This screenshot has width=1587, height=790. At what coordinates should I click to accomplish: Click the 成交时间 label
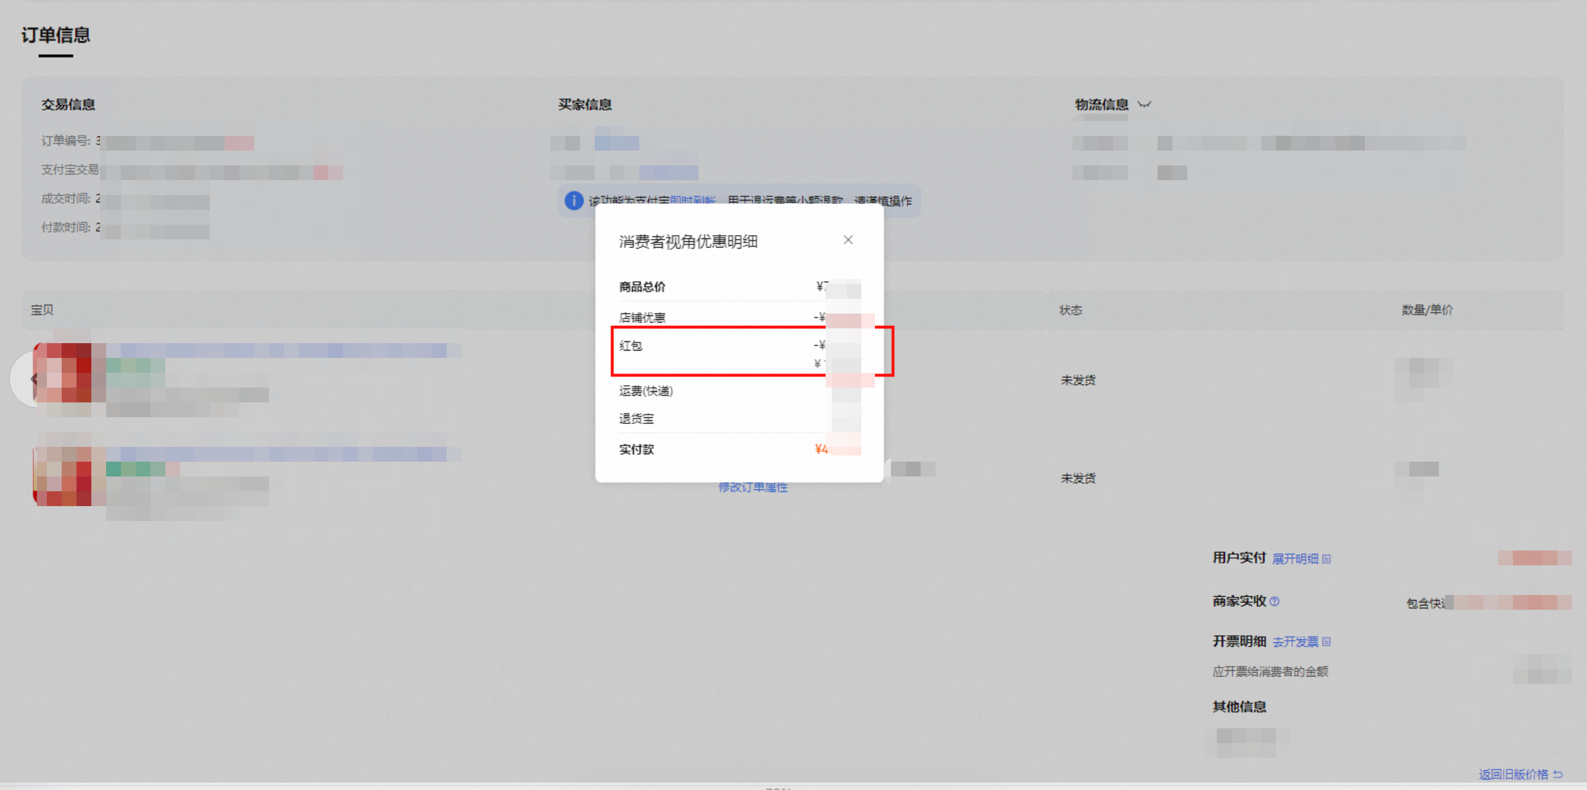tap(65, 198)
